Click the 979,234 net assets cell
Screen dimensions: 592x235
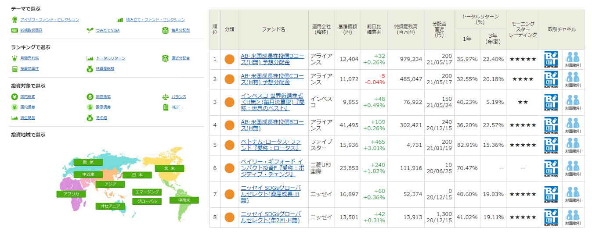tap(406, 59)
